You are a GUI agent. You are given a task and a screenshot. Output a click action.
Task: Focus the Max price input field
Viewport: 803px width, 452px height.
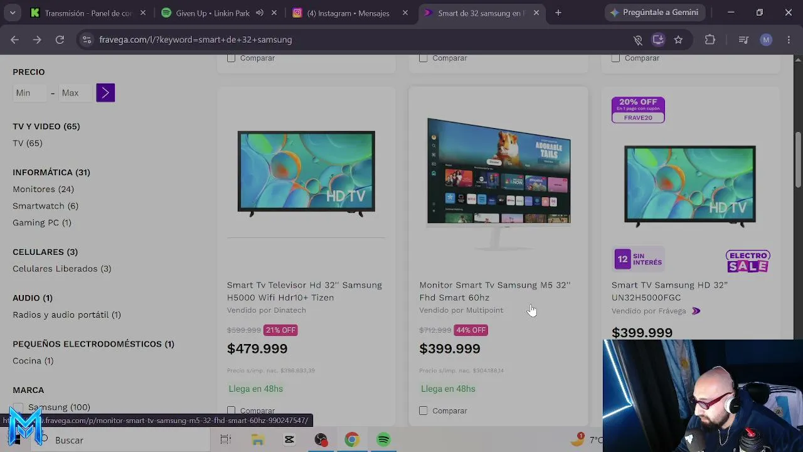(76, 93)
